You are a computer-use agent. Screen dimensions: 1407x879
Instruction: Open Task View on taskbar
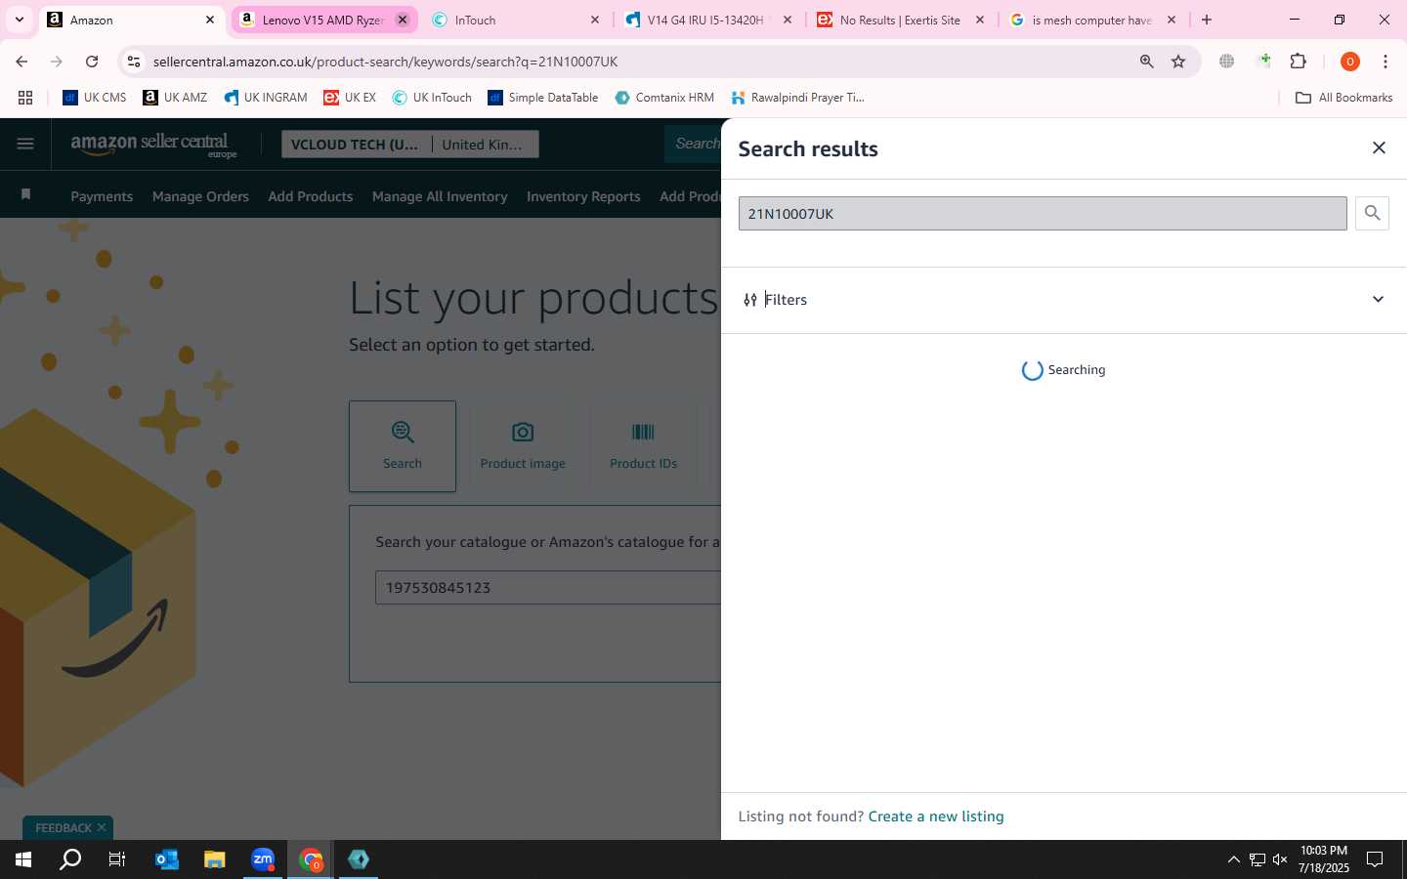117,859
